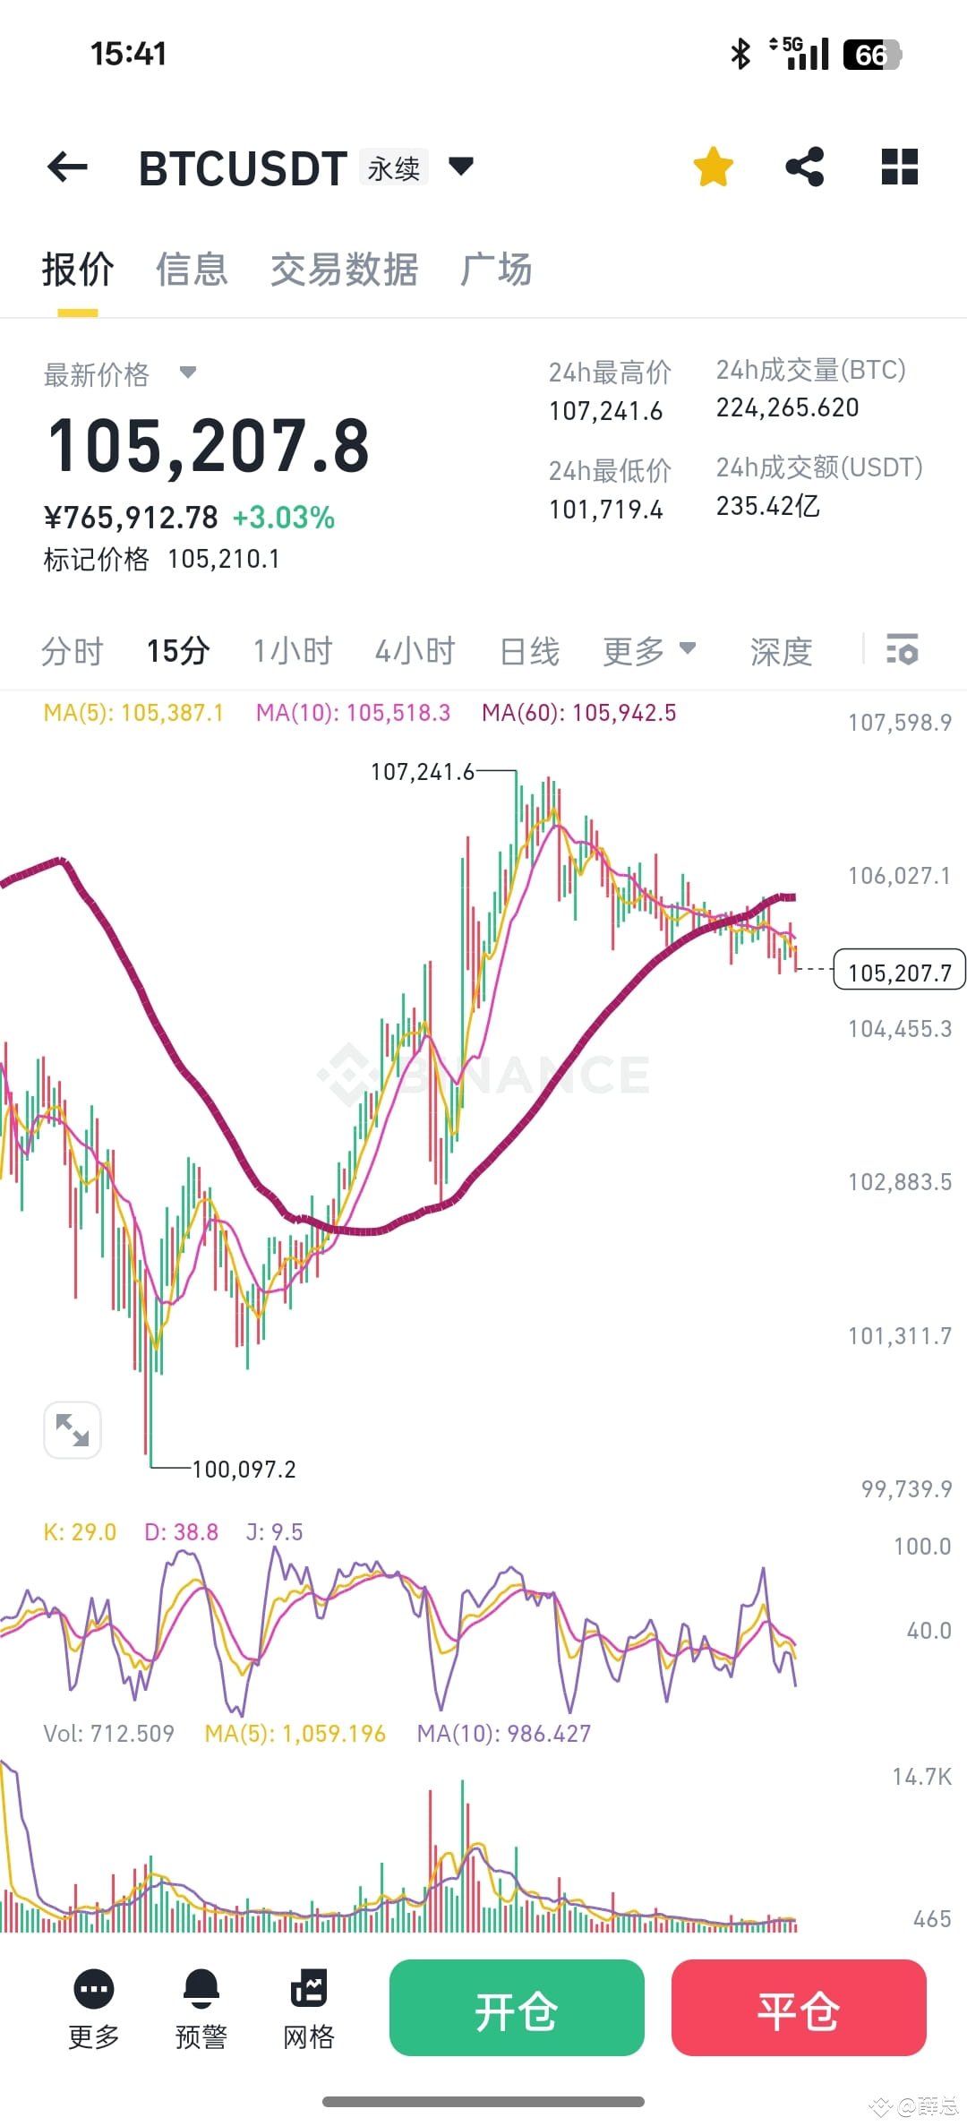The image size is (967, 2126).
Task: Toggle BTCUSDT as a favorite star
Action: pyautogui.click(x=712, y=167)
